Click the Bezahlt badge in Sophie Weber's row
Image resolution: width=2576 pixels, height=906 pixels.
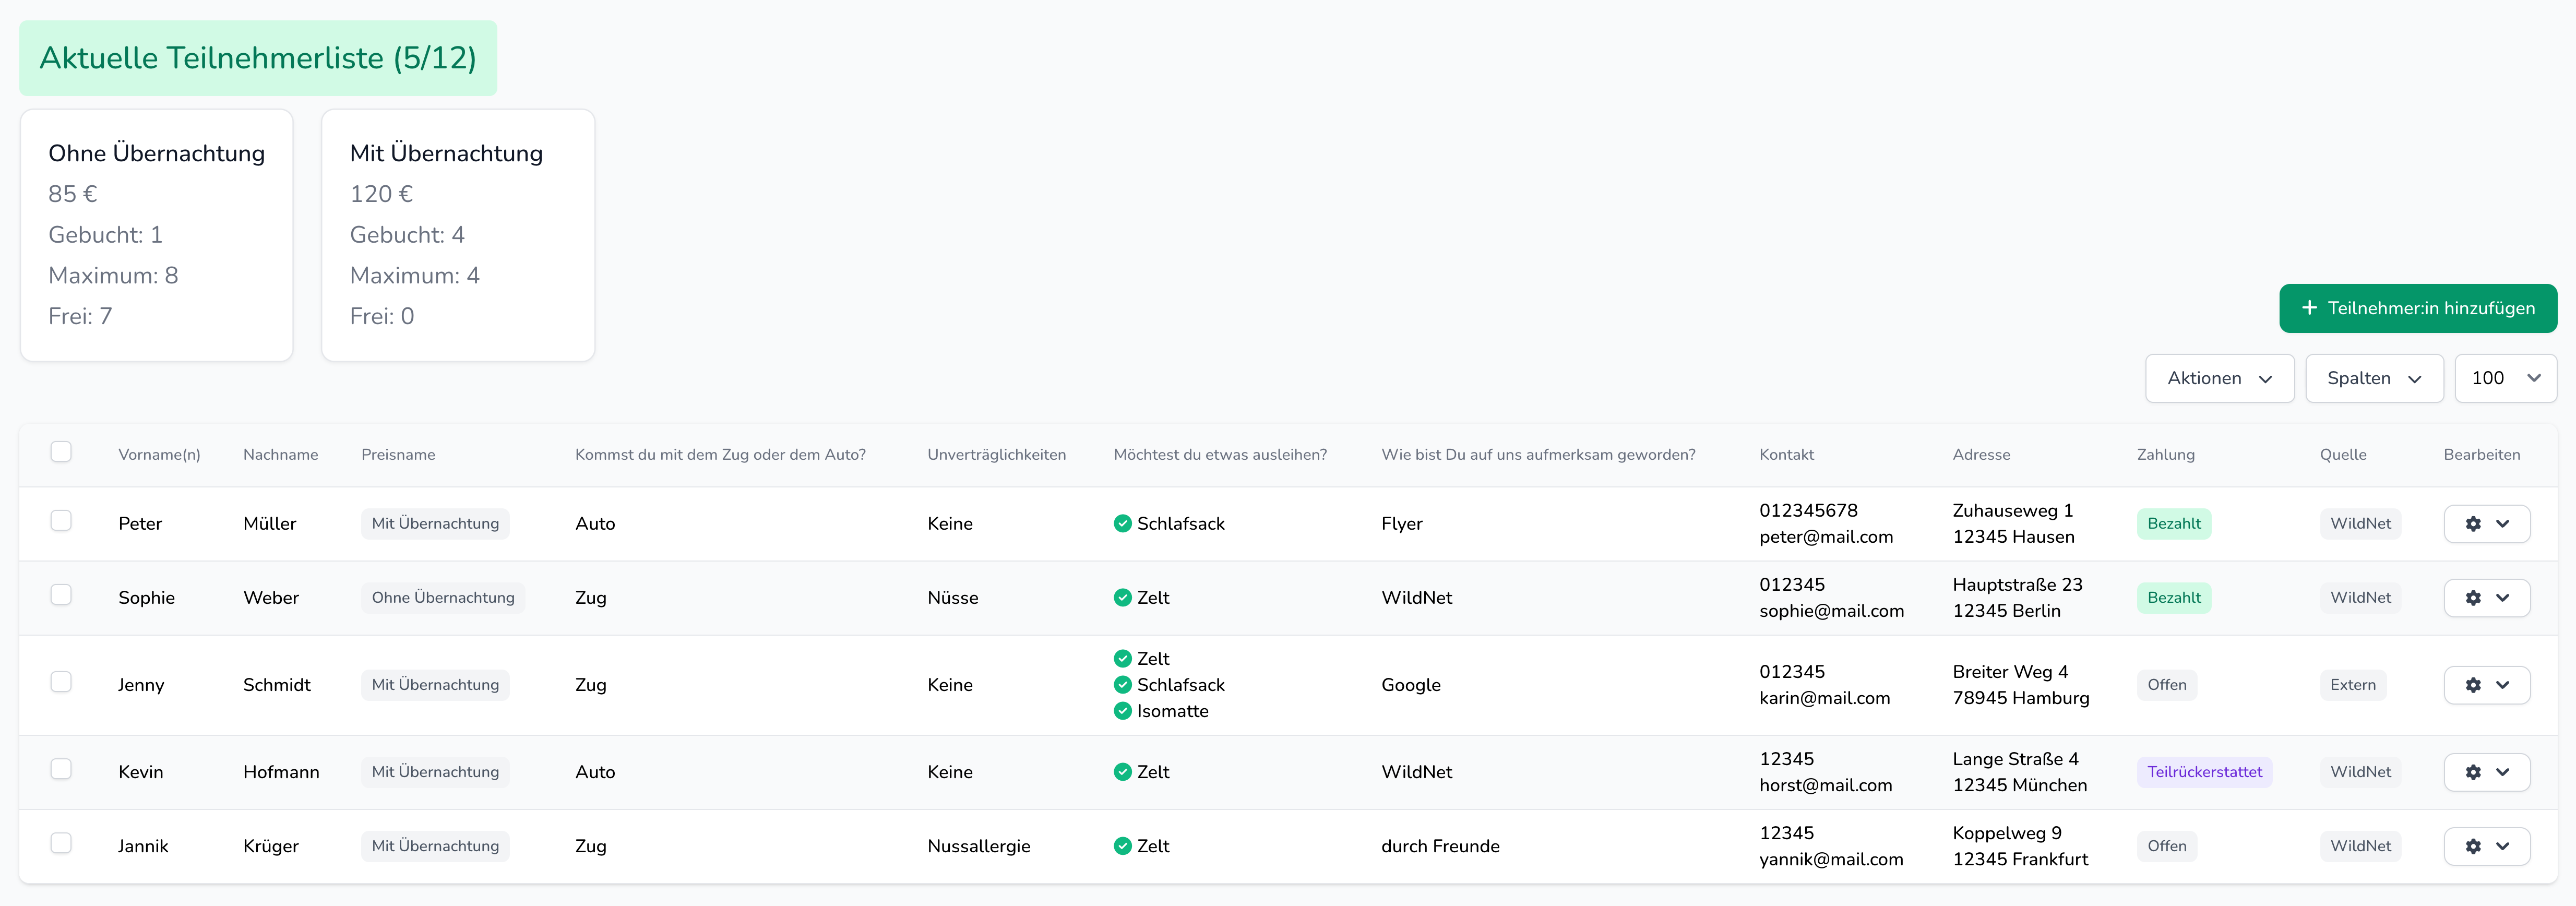click(2174, 598)
